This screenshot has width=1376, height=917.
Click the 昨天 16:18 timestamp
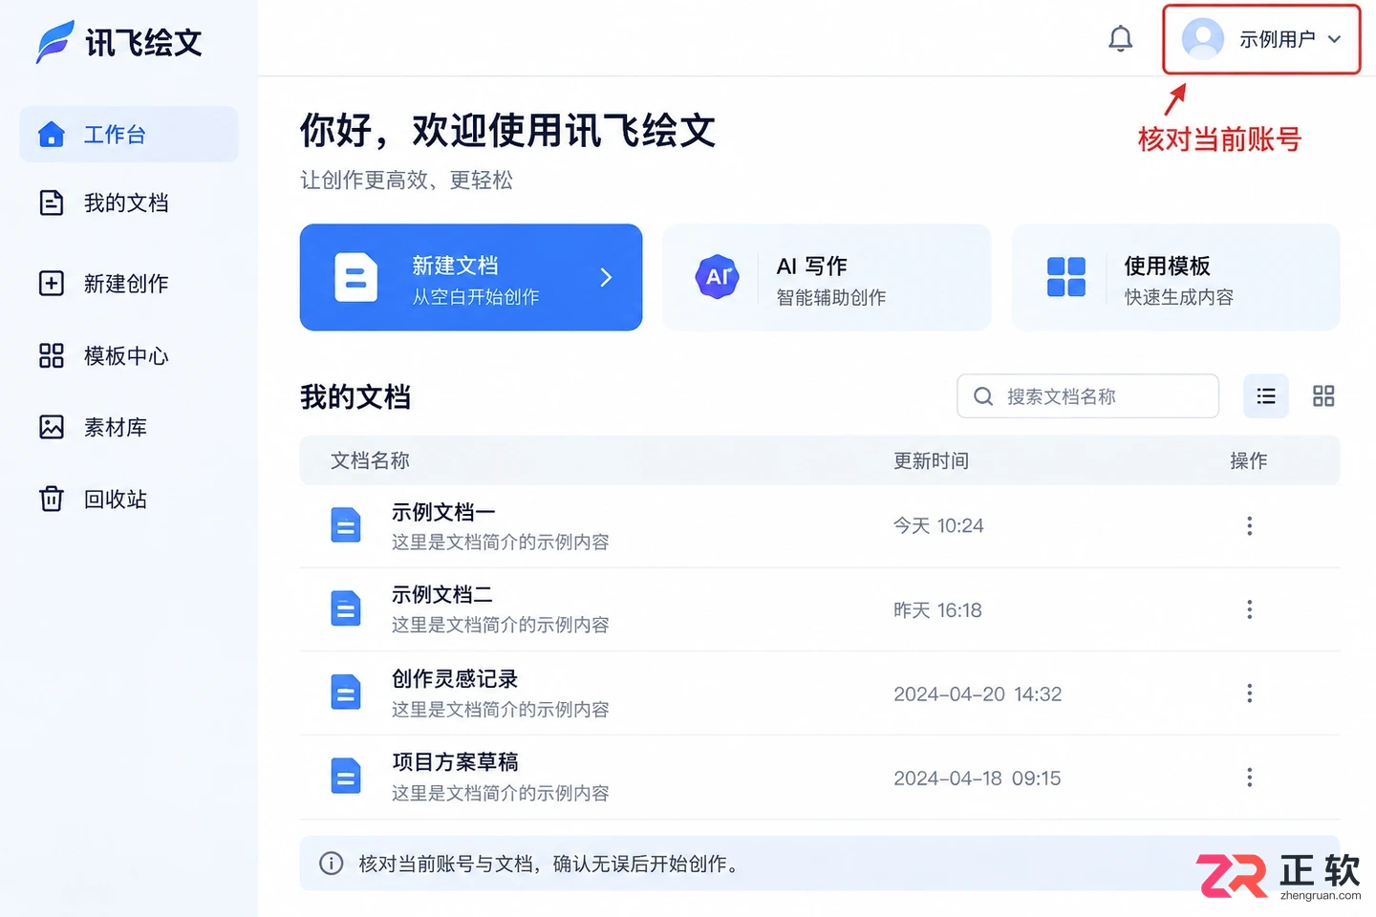coord(937,610)
